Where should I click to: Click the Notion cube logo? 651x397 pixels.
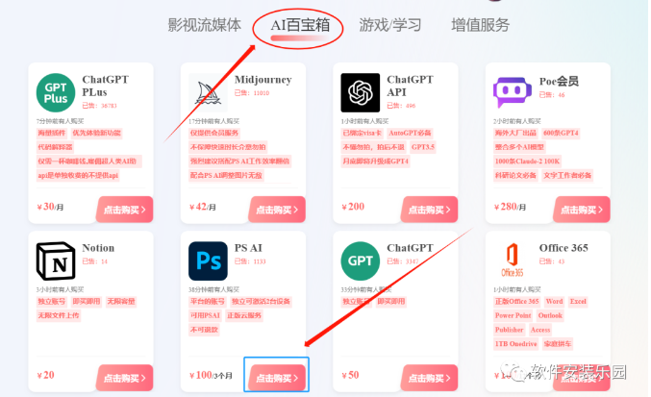[x=56, y=261]
